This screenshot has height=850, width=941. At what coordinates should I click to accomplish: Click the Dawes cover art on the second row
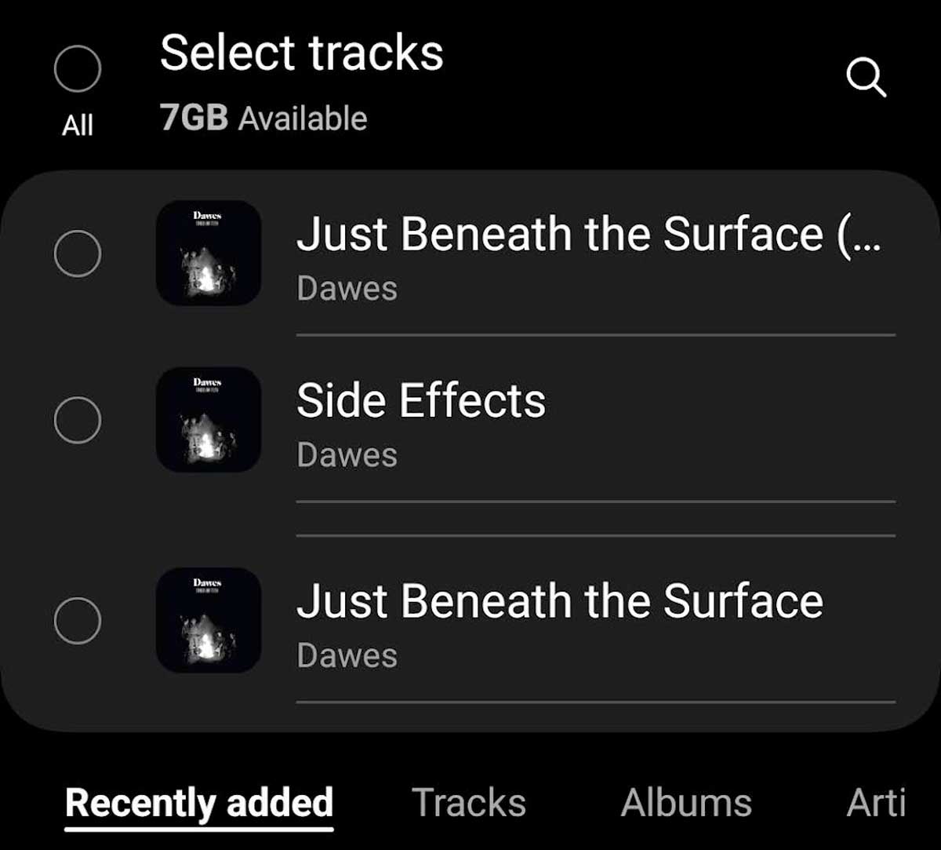point(208,420)
